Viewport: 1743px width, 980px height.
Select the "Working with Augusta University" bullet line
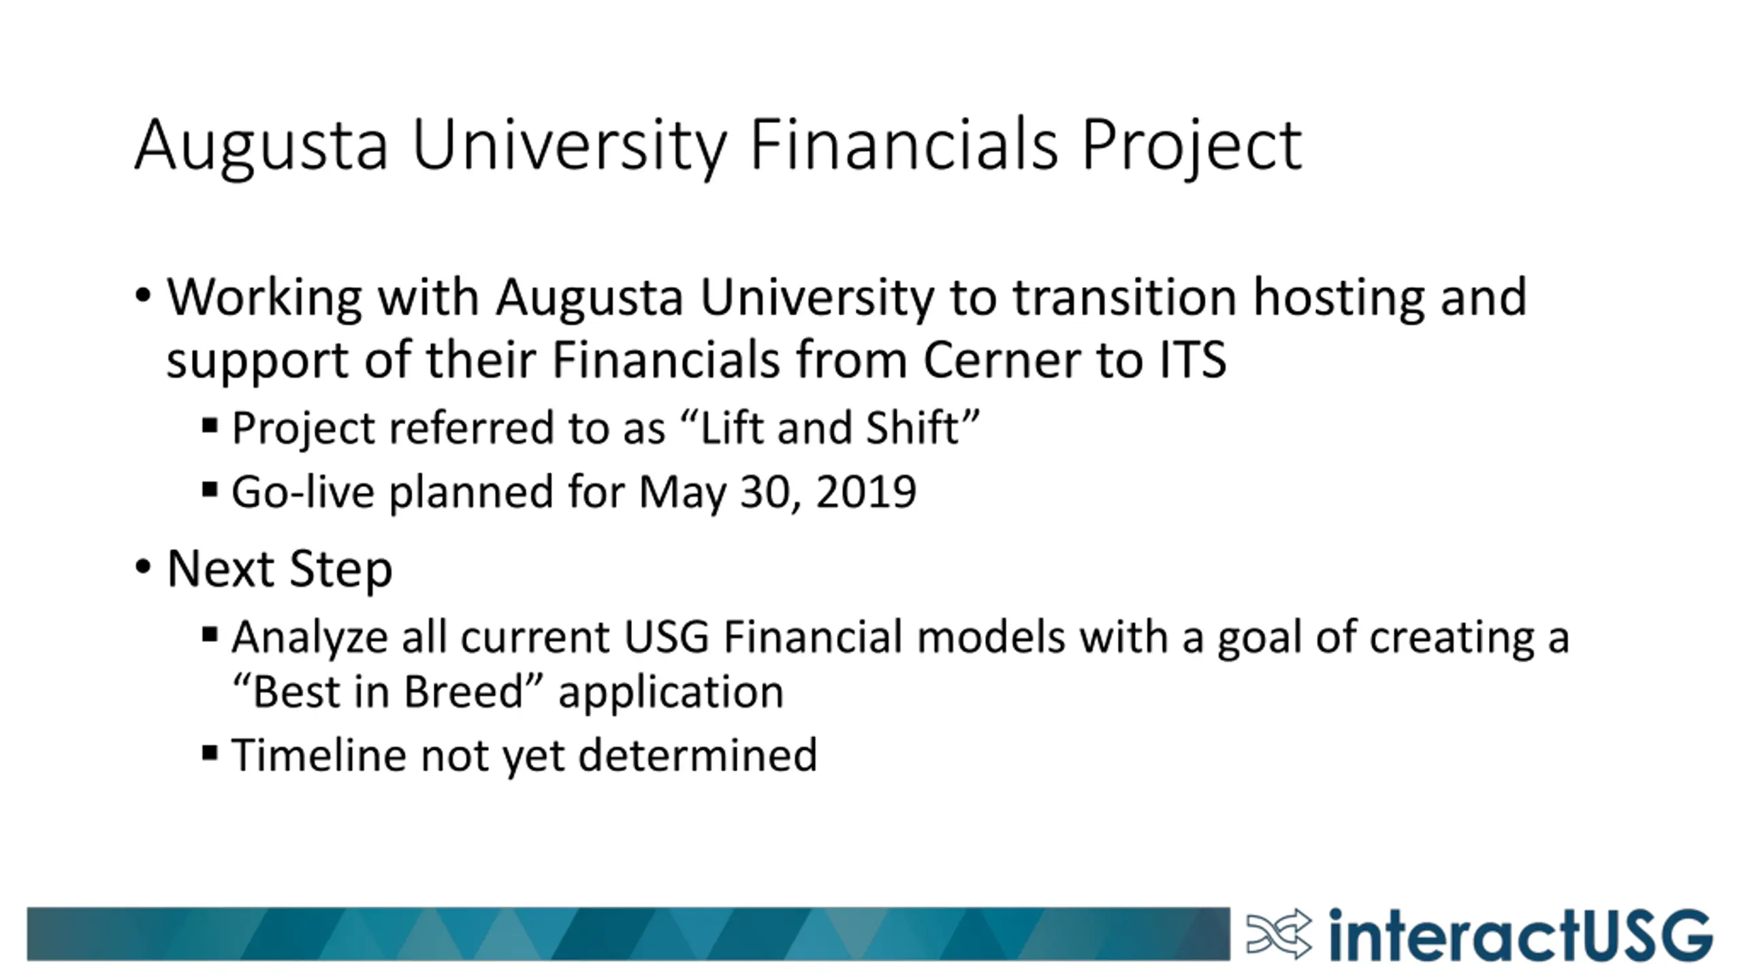tap(846, 297)
